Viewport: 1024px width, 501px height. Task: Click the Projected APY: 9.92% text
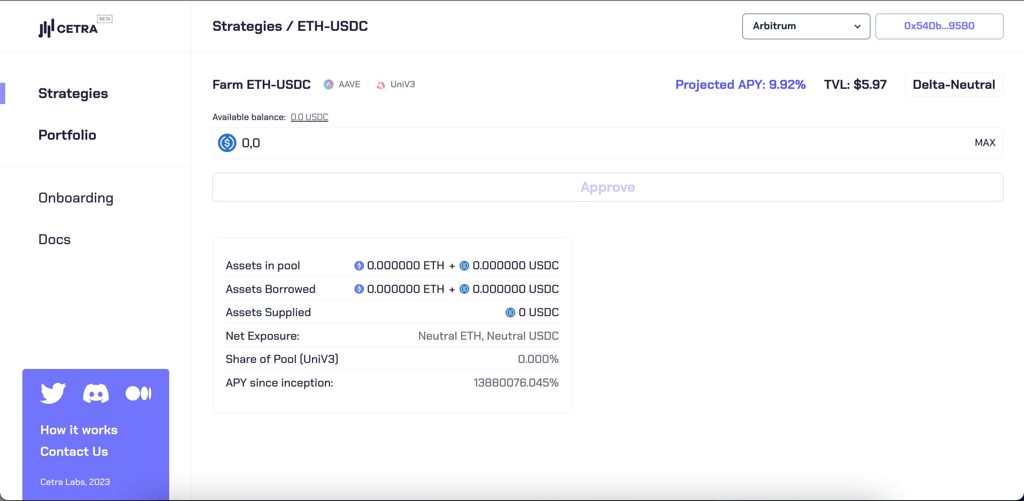740,84
